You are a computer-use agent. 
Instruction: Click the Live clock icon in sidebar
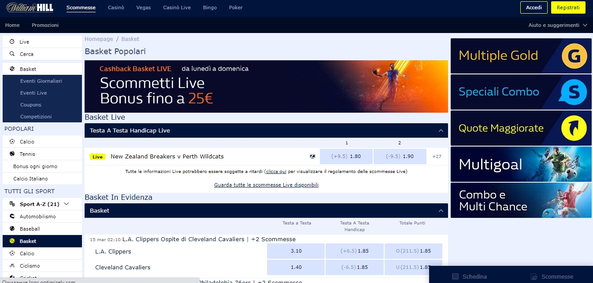point(12,42)
